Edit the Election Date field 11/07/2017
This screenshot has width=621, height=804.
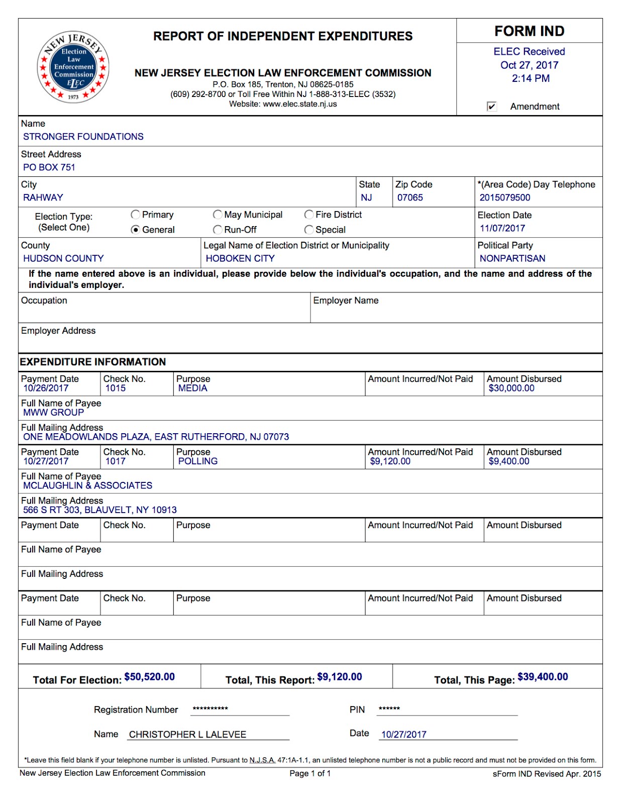point(502,228)
